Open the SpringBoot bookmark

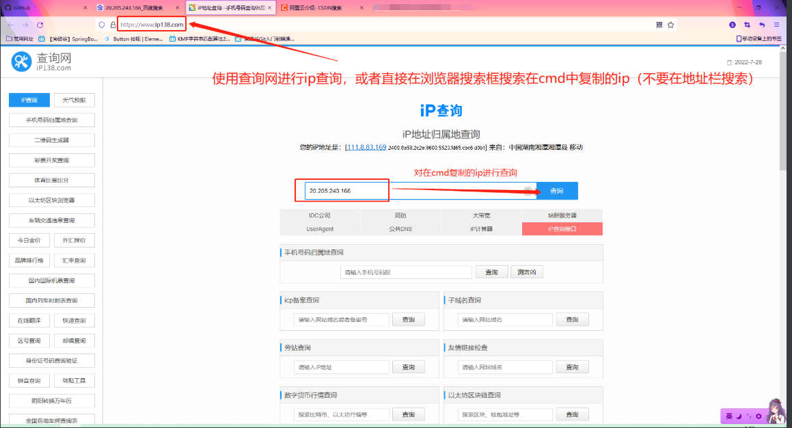[69, 38]
